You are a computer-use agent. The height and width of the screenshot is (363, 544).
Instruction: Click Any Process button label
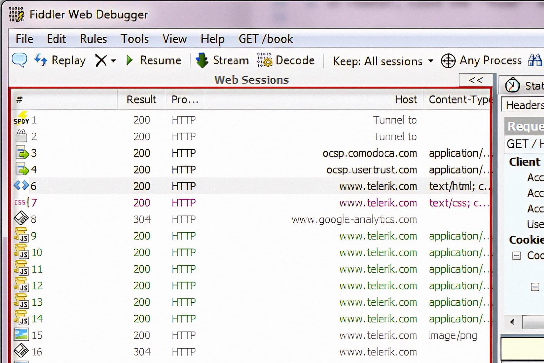490,61
